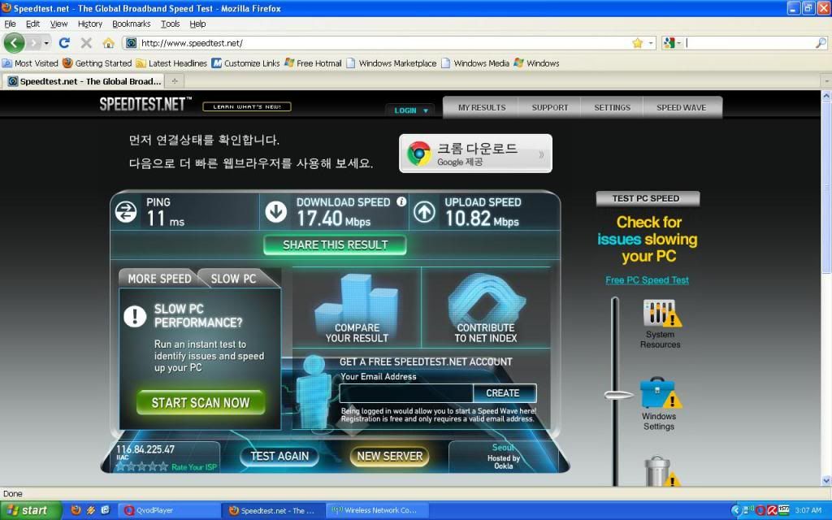Click in the Your Email Address field

(406, 393)
